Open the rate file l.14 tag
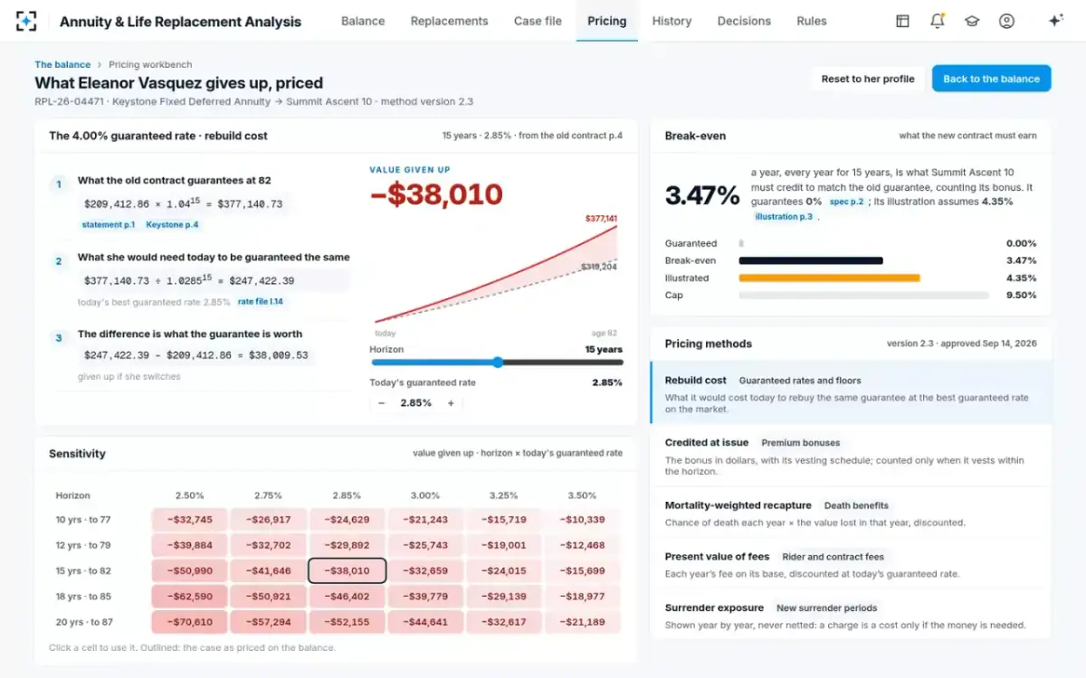 coord(261,302)
